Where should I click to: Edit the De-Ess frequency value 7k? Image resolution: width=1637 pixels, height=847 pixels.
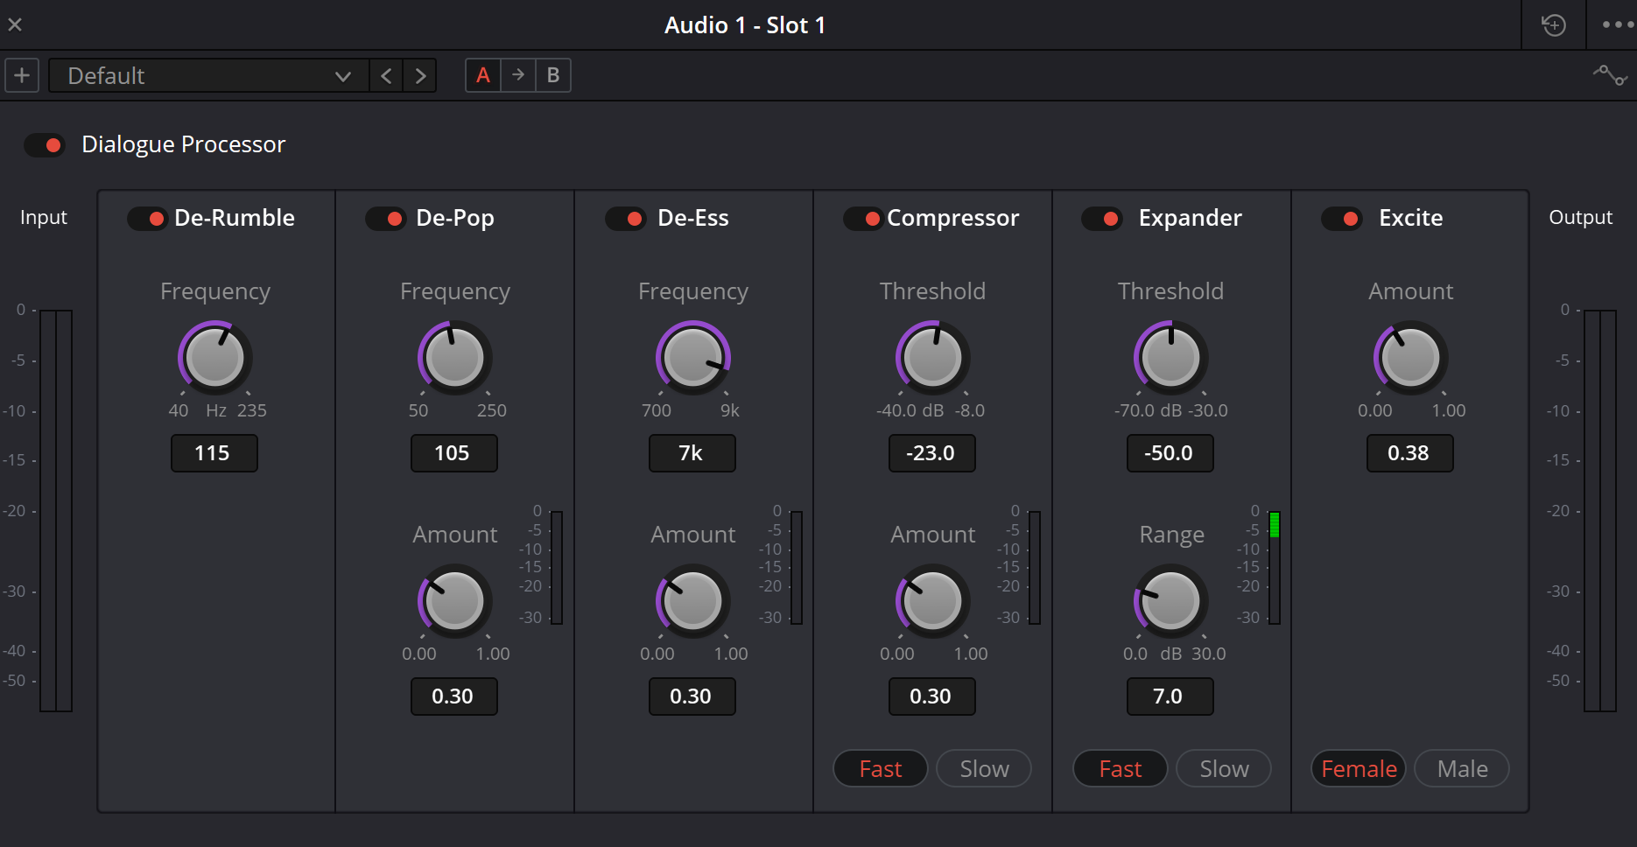[692, 453]
